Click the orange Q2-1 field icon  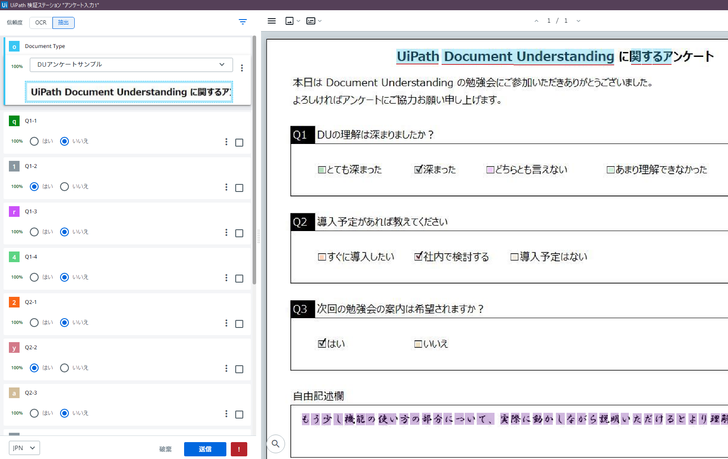tap(14, 303)
